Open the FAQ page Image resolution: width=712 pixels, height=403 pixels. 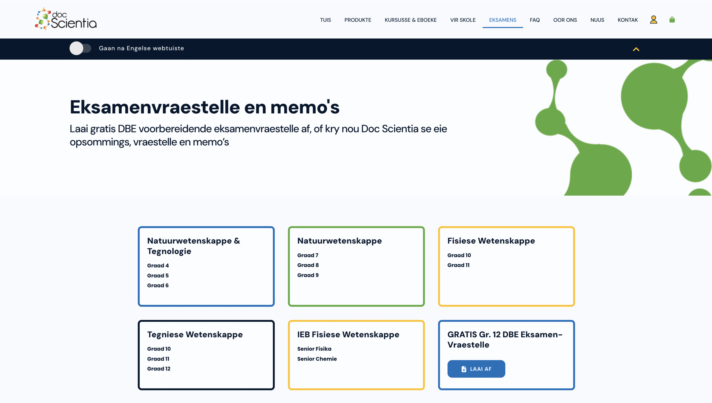click(x=535, y=20)
